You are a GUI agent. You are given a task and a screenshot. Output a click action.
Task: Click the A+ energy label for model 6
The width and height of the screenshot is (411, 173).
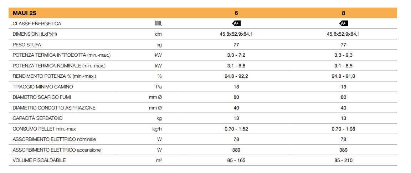click(x=236, y=24)
